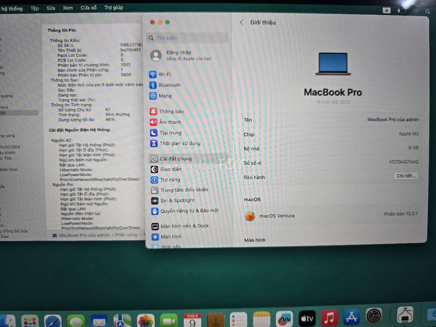Image resolution: width=436 pixels, height=327 pixels.
Task: Open System Settings from the Dock
Action: [x=373, y=316]
